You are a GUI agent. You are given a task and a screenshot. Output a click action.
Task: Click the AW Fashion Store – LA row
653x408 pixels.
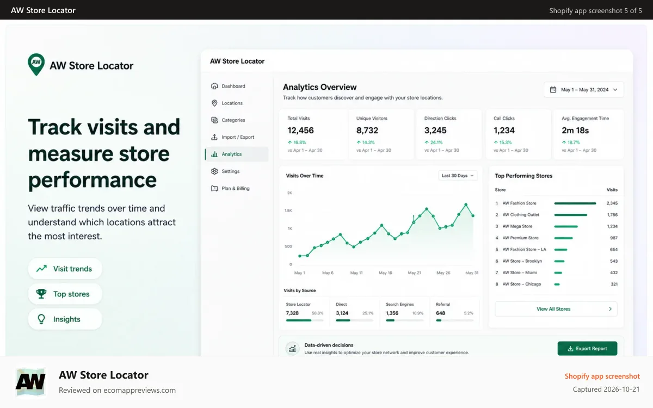point(556,250)
